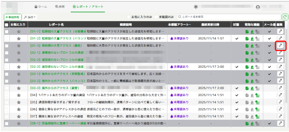Click in the レポート名を検索 search field

[x=229, y=17]
